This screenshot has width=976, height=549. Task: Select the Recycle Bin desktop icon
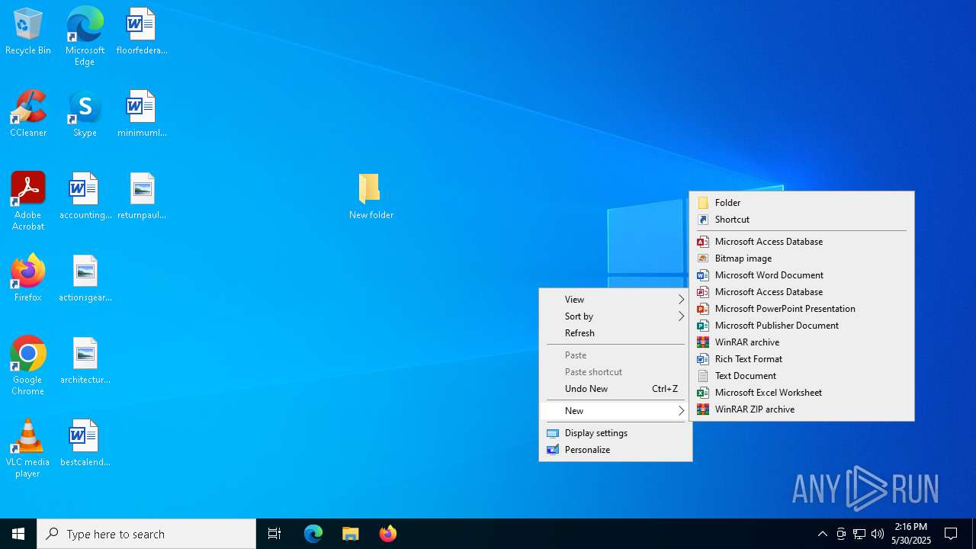tap(28, 32)
